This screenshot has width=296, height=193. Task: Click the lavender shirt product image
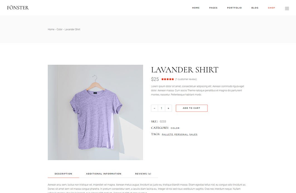point(95,112)
